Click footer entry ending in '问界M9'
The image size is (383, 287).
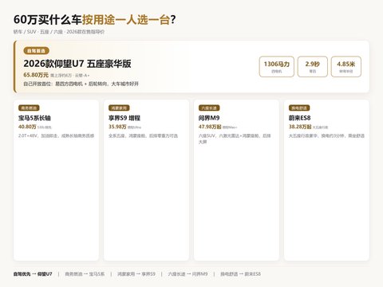coord(188,274)
